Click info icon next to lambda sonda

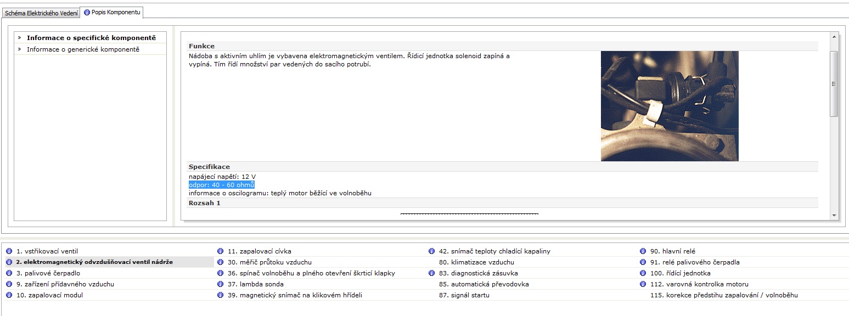[220, 284]
